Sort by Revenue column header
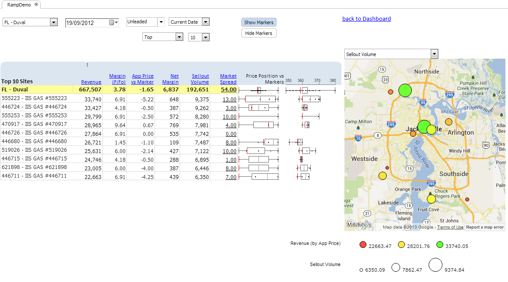Screen dimensions: 508x282 tap(91, 82)
